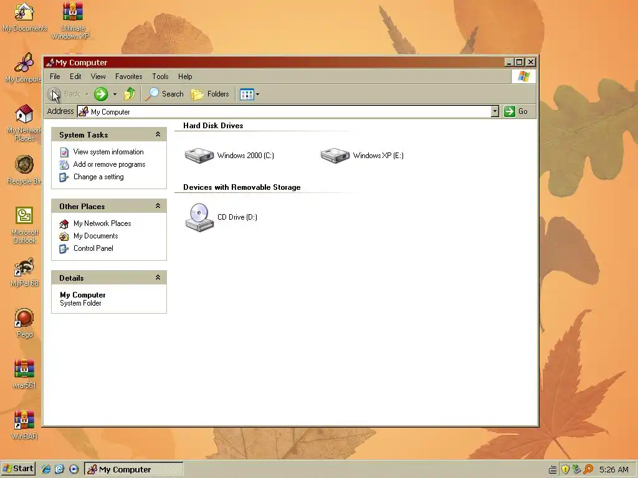Click the orange magnifier tray icon
The height and width of the screenshot is (478, 638).
point(588,469)
